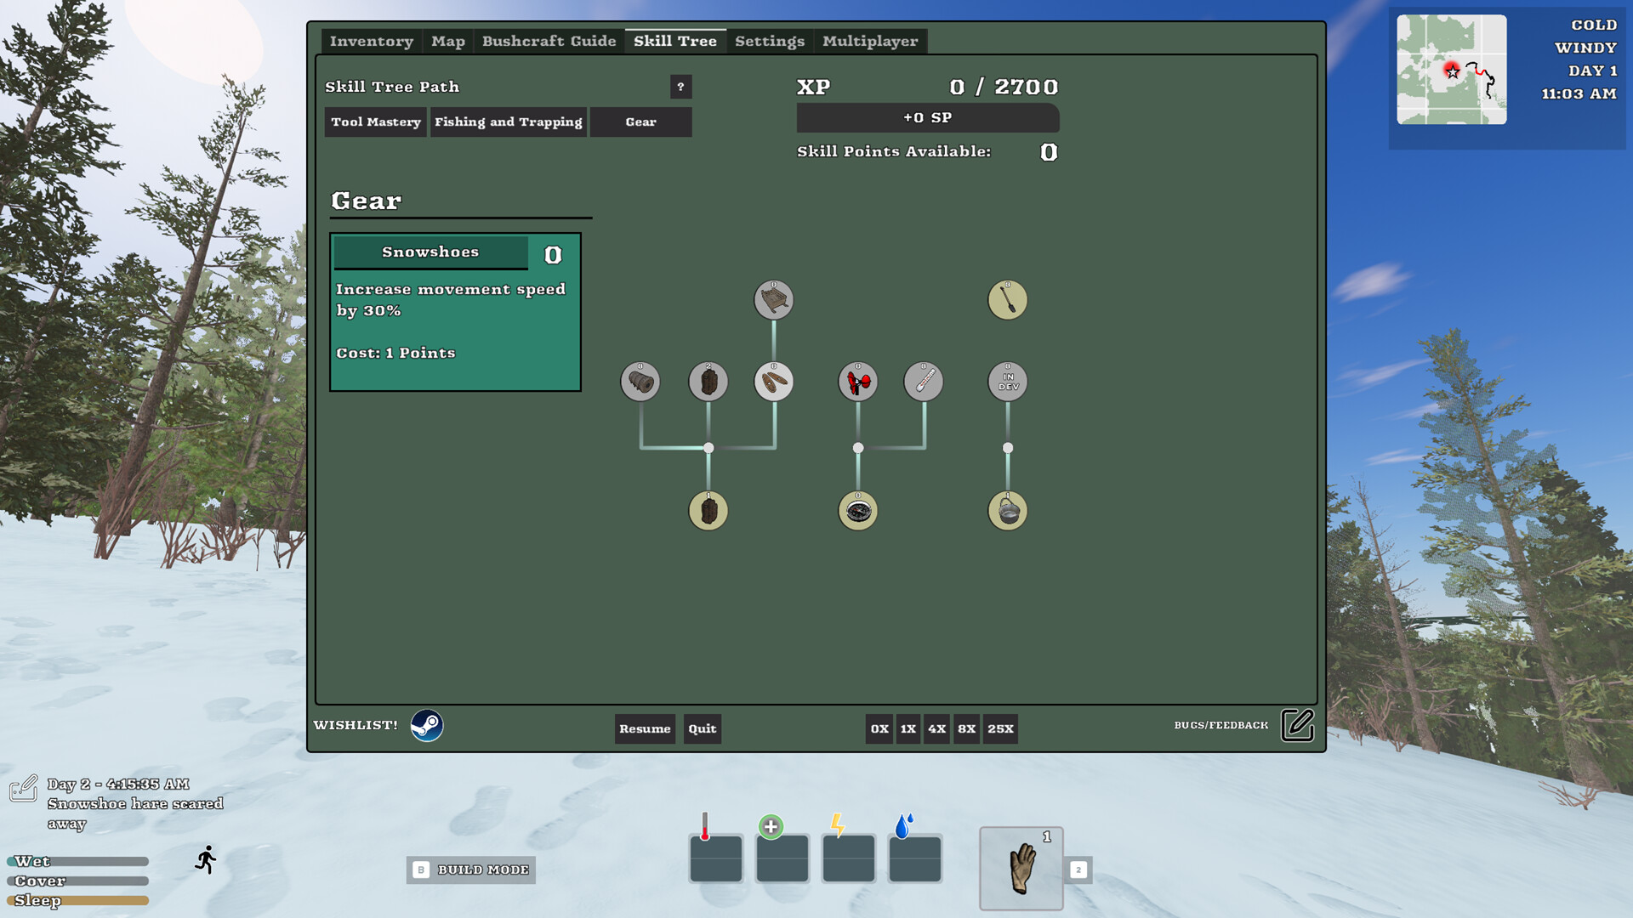Switch to the Map tab
The width and height of the screenshot is (1633, 918).
(447, 41)
